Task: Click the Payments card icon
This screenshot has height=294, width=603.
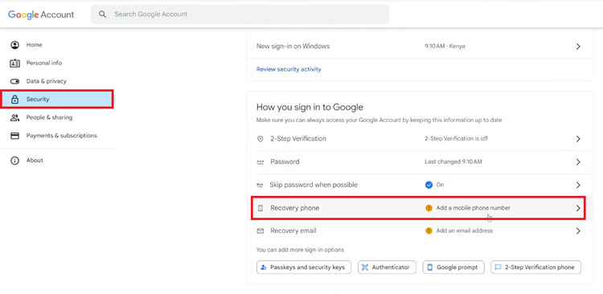Action: [14, 136]
